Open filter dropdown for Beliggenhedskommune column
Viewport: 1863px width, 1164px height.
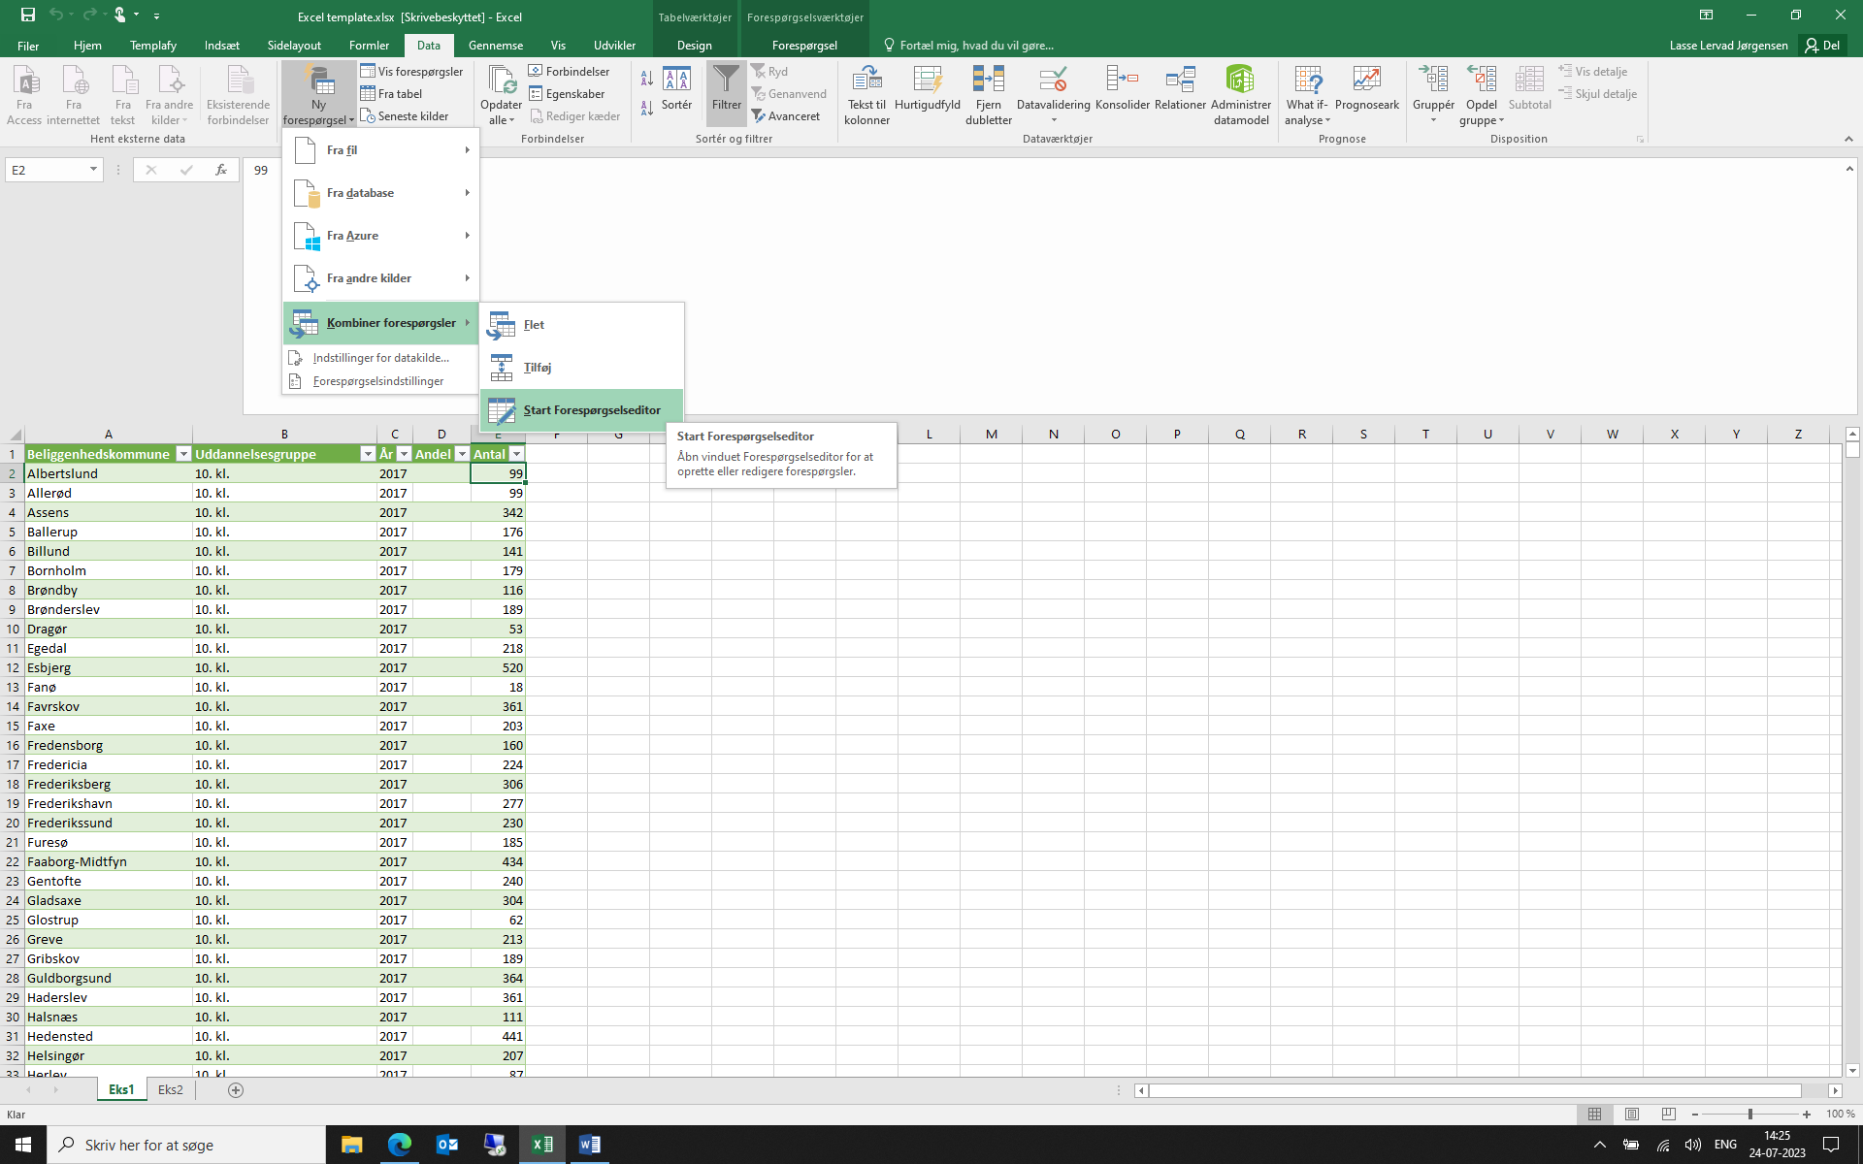(x=183, y=454)
